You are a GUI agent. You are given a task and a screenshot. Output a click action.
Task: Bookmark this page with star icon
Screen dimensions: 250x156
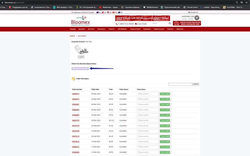click(x=247, y=3)
